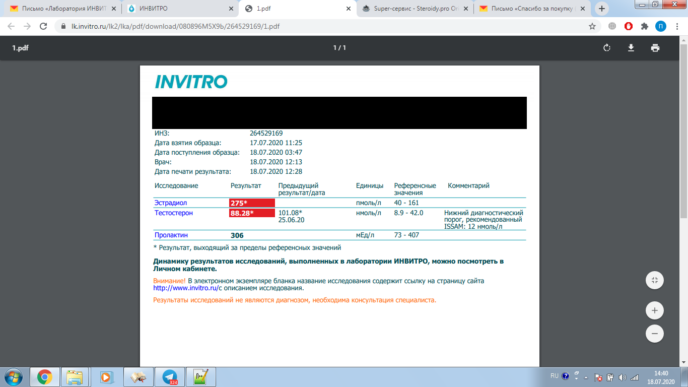The image size is (688, 387).
Task: Open the Пролактин test link
Action: pyautogui.click(x=171, y=235)
